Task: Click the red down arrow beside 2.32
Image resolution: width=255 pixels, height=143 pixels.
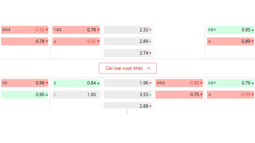Action: click(x=150, y=30)
